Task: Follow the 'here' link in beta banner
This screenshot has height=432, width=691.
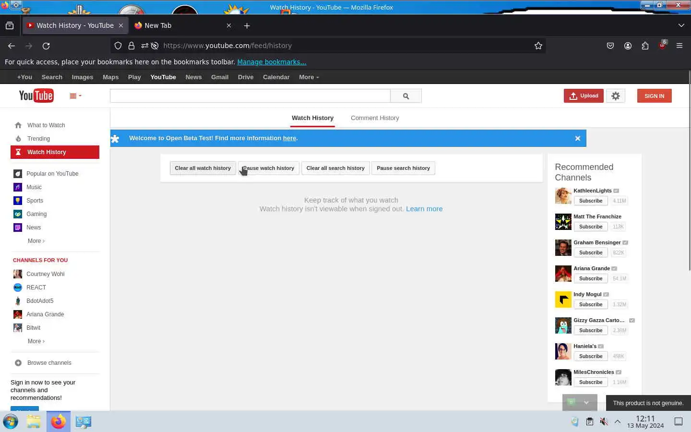Action: click(x=289, y=138)
